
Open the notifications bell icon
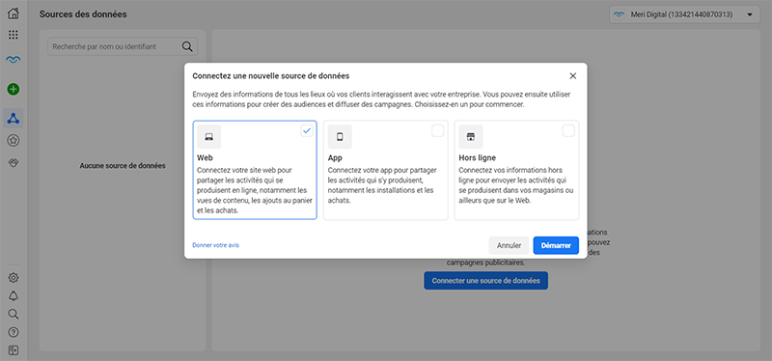pos(14,296)
